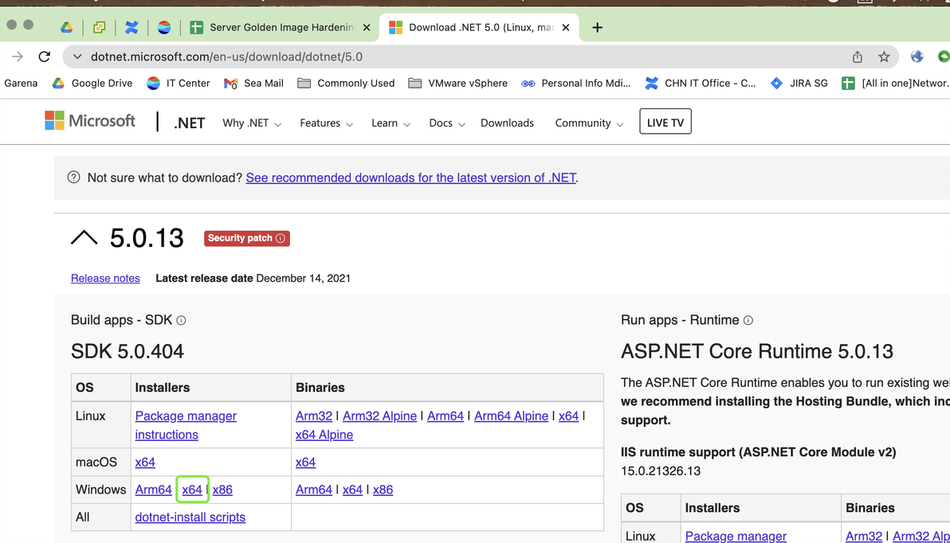The image size is (950, 543).
Task: Download SDK Windows x86 installer
Action: (x=222, y=489)
